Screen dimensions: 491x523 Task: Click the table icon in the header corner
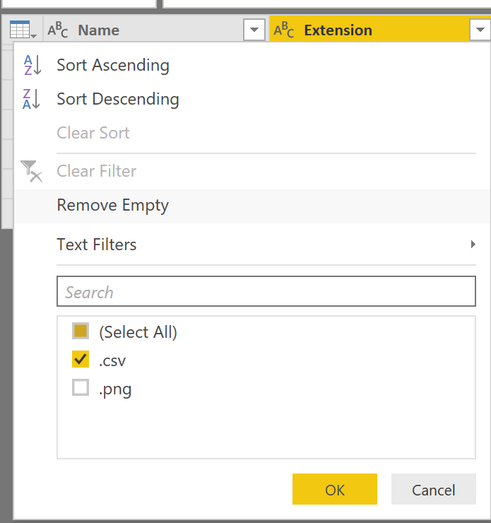point(20,30)
